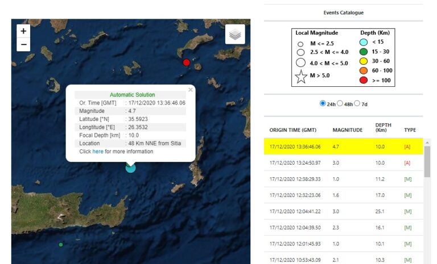This screenshot has height=264, width=437.
Task: Click the small green earthquake marker
Action: [x=61, y=245]
